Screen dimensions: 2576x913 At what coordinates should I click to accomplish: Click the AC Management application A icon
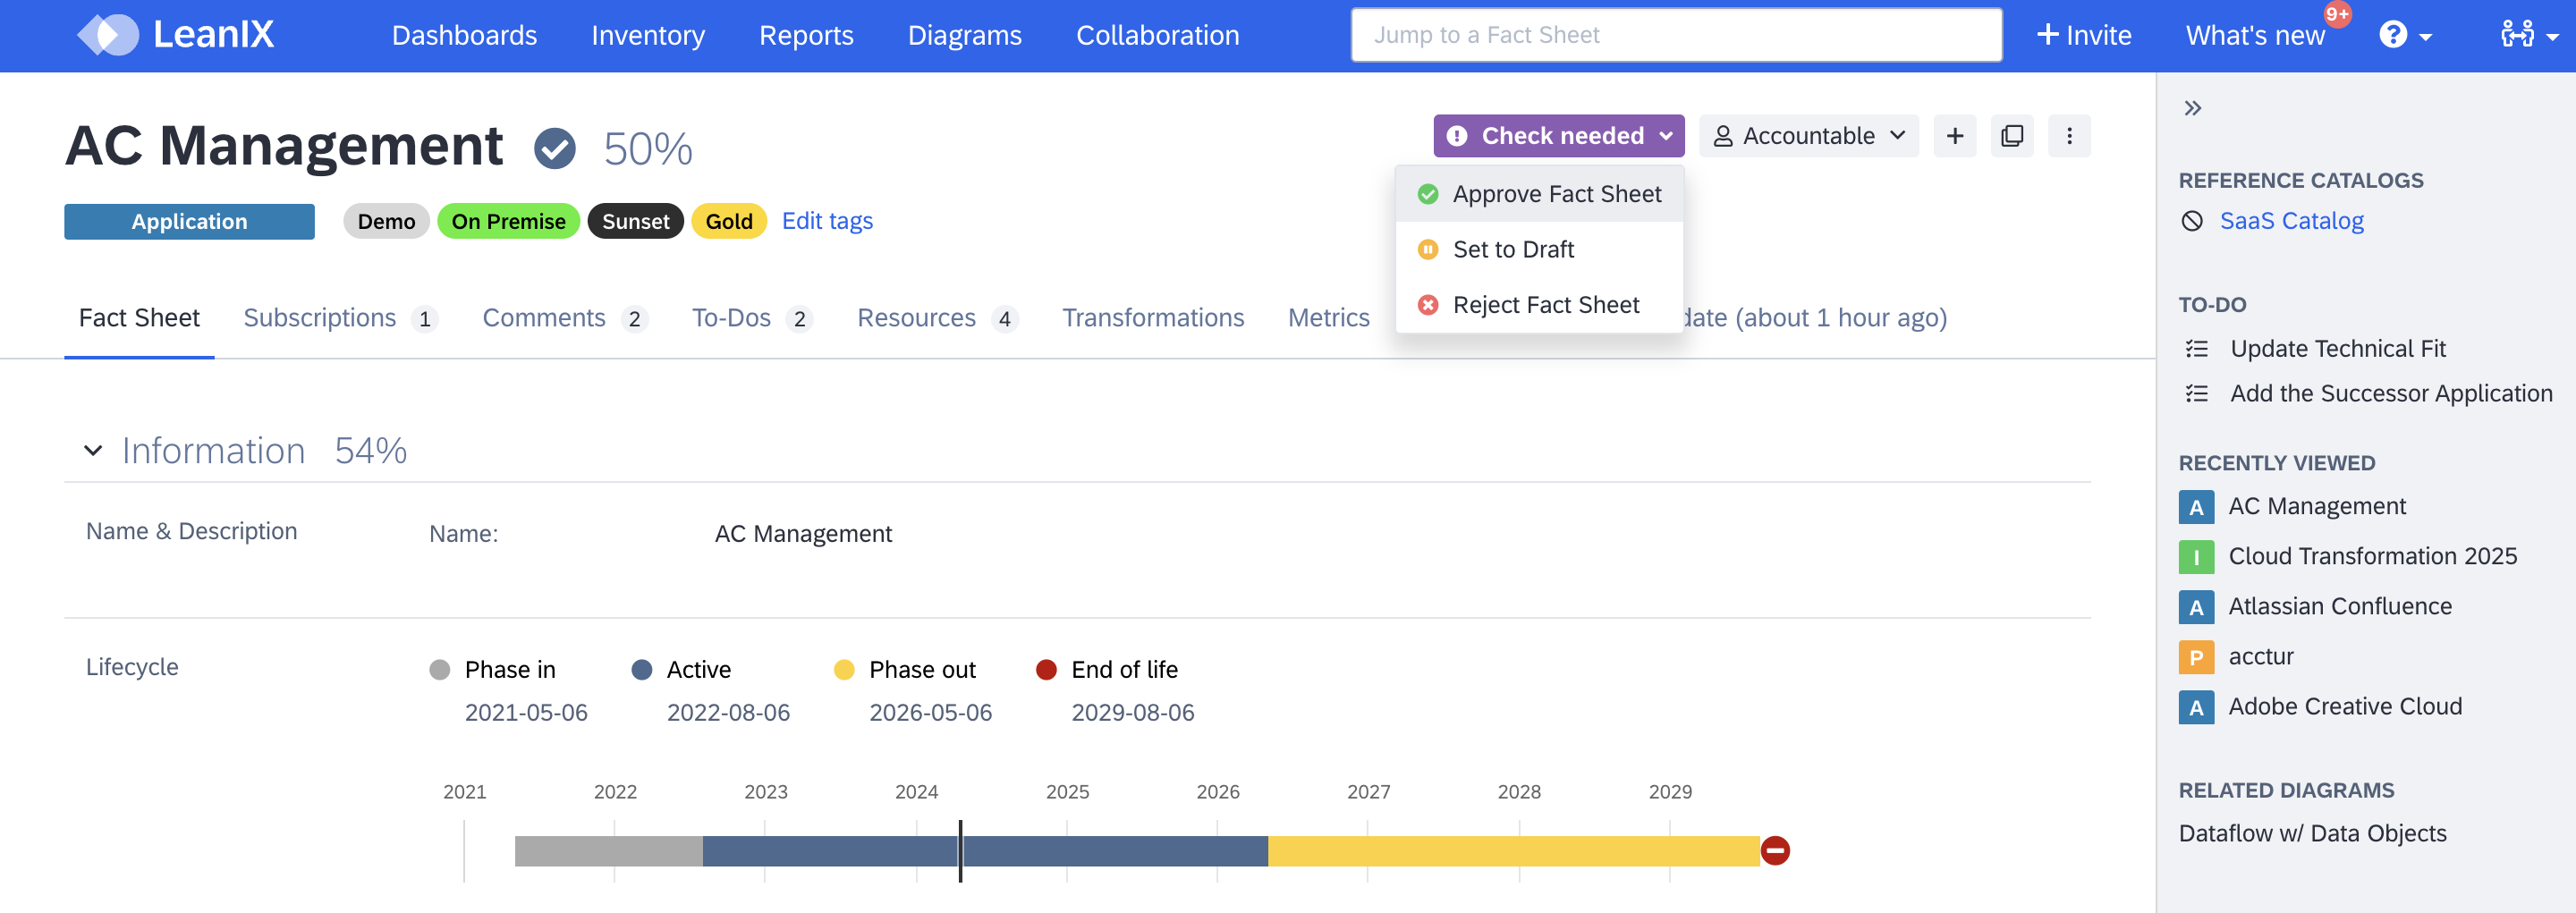click(2196, 507)
